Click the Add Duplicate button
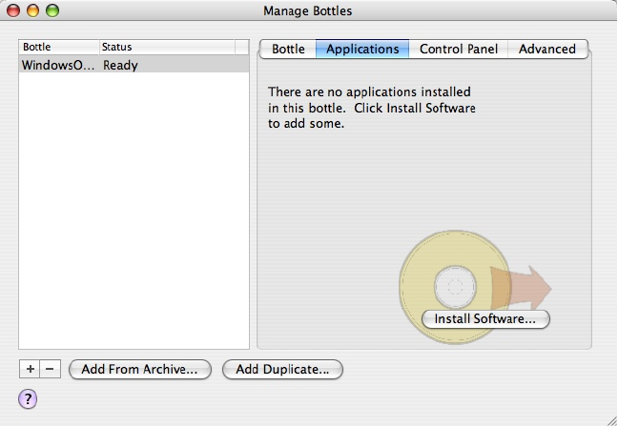618x427 pixels. [x=282, y=369]
